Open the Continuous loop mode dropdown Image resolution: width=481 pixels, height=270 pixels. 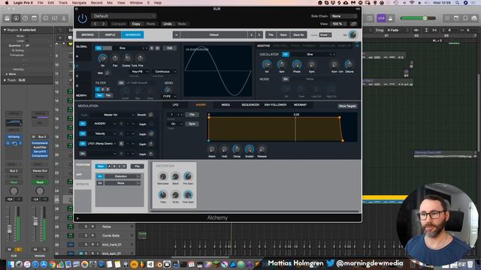click(164, 72)
